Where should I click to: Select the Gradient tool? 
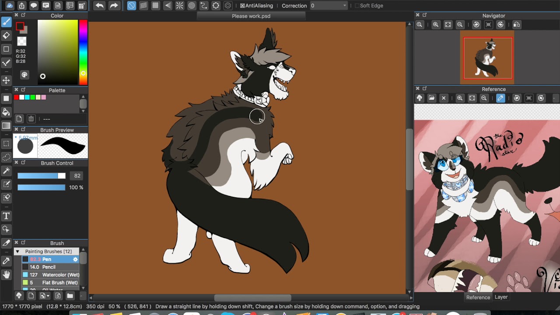[6, 126]
